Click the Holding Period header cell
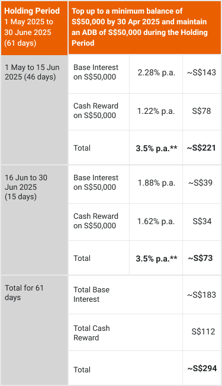 (34, 28)
